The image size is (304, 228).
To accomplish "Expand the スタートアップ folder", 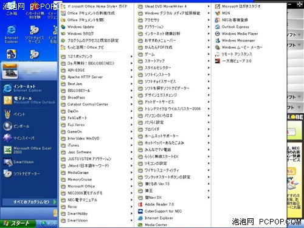I will (174, 61).
